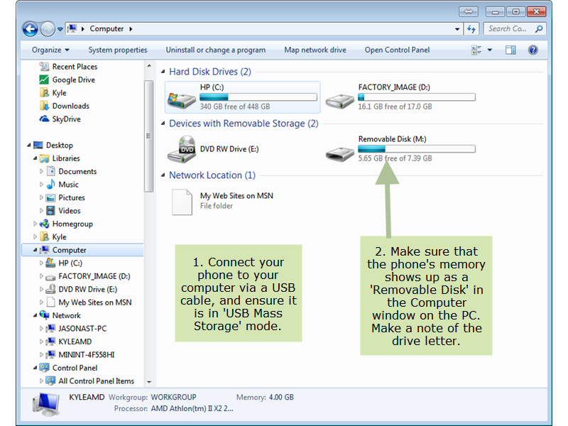Open the address bar history dropdown
This screenshot has height=426, width=568.
457,29
